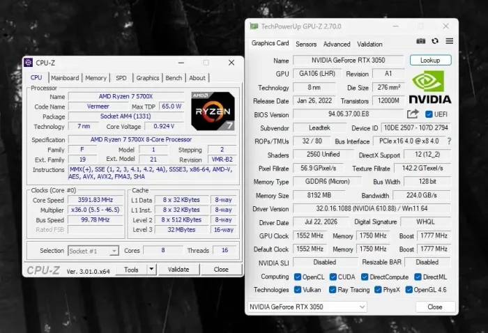Select the Graphics Card tab in GPU-Z
Screen dimensions: 488x333
(x=270, y=43)
